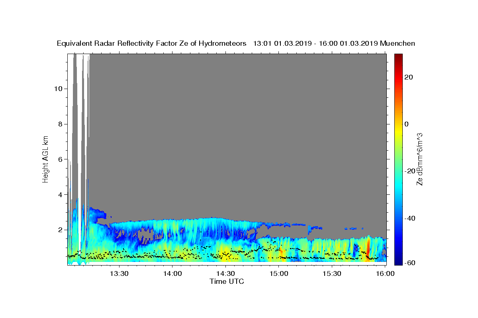Viewport: 478px width, 318px height.
Task: Click the Ze dBmm^6/m^3 colorbar title
Action: tap(420, 159)
